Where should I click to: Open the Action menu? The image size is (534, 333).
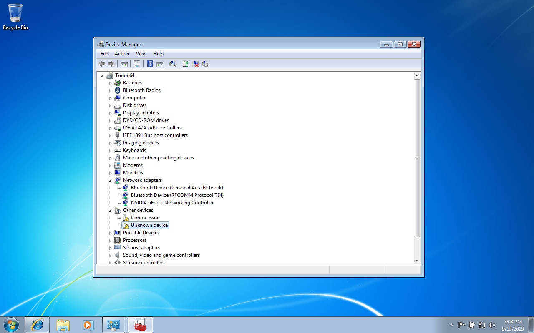click(122, 54)
